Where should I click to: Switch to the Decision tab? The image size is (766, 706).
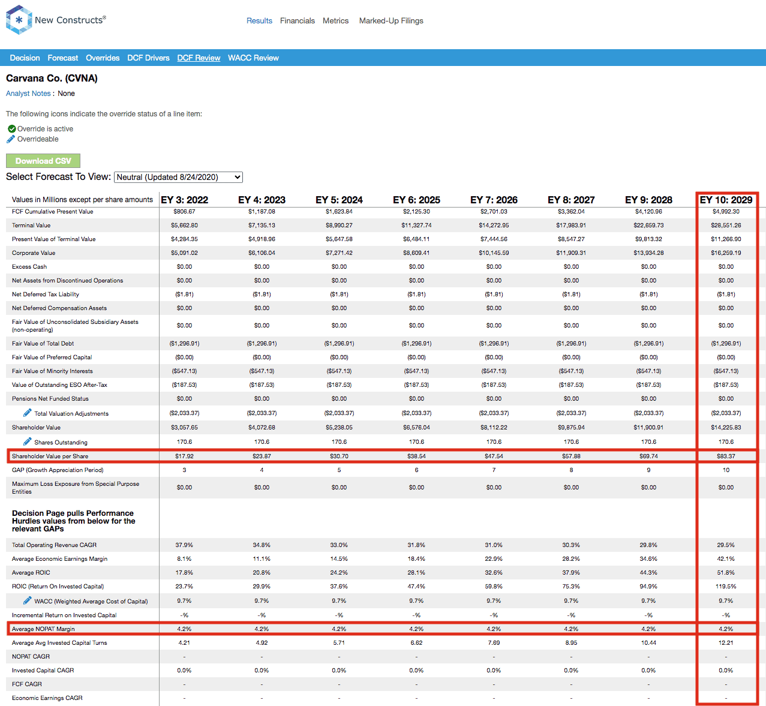pyautogui.click(x=25, y=58)
